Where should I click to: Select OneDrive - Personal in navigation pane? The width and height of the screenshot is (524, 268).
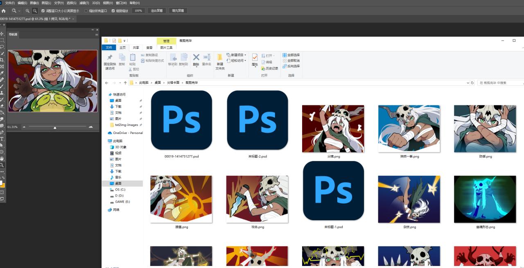(125, 133)
